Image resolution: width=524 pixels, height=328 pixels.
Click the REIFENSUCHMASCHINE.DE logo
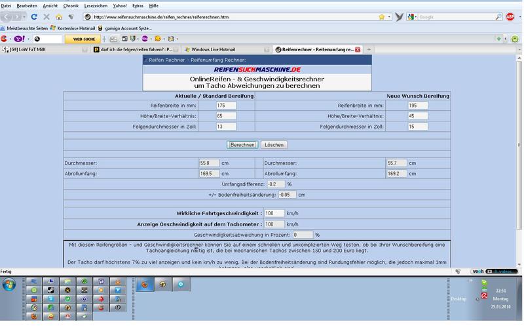[257, 70]
